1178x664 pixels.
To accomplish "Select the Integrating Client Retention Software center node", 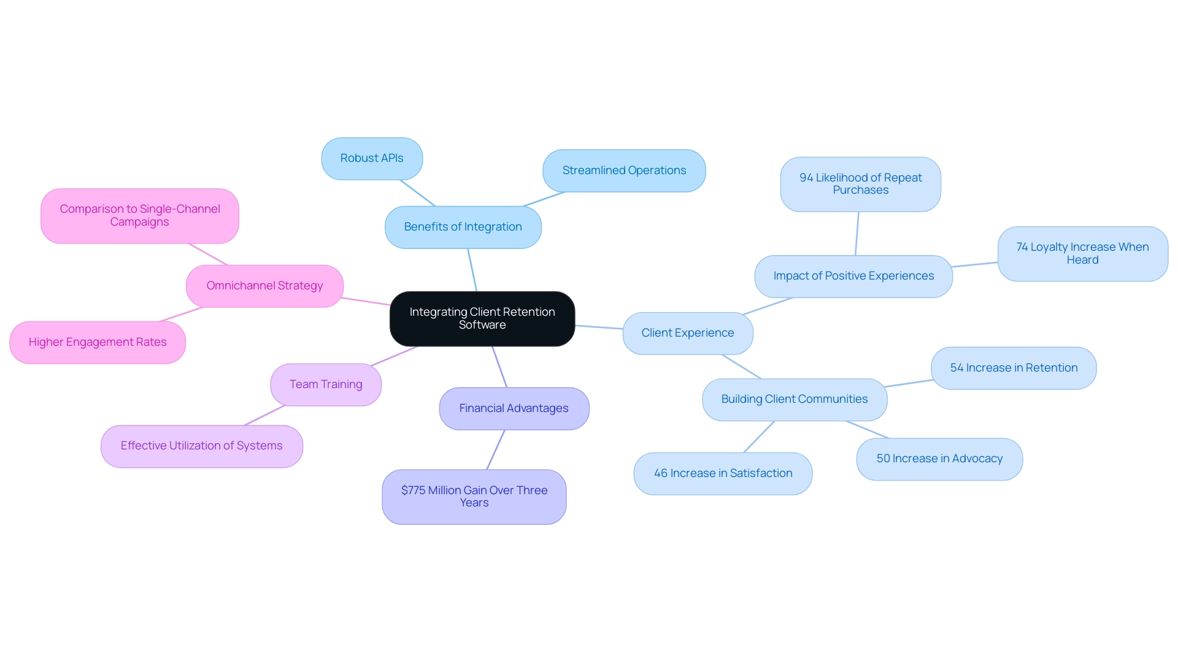I will pos(484,319).
